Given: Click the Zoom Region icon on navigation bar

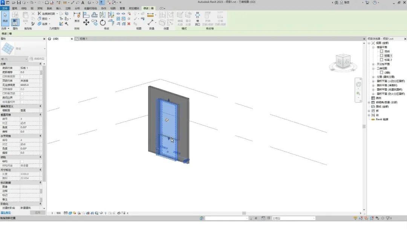Looking at the screenshot, I should point(358,93).
